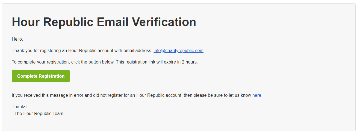The width and height of the screenshot is (360, 133).
Task: Click the green Complete Registration button
Action: pyautogui.click(x=41, y=76)
